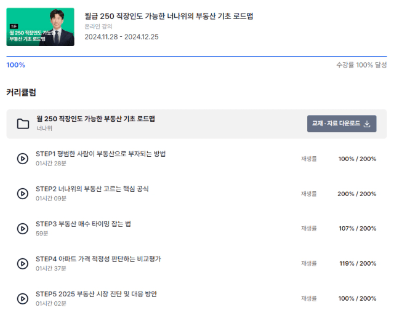Screen dimensions: 394x313
Task: Open STEP3 부동산 매수 타이밍 잡는 법
Action: click(x=83, y=224)
